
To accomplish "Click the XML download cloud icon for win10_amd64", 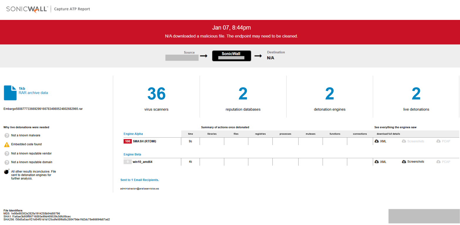I will pyautogui.click(x=377, y=162).
